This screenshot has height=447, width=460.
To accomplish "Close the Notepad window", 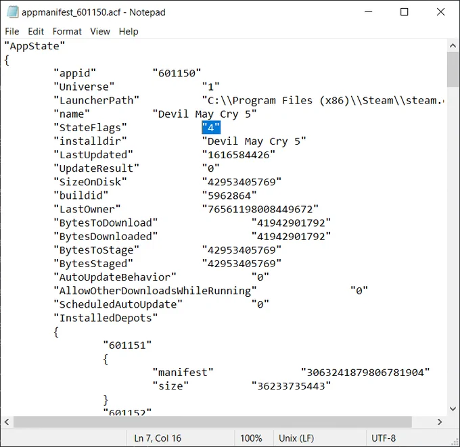I will tap(440, 11).
